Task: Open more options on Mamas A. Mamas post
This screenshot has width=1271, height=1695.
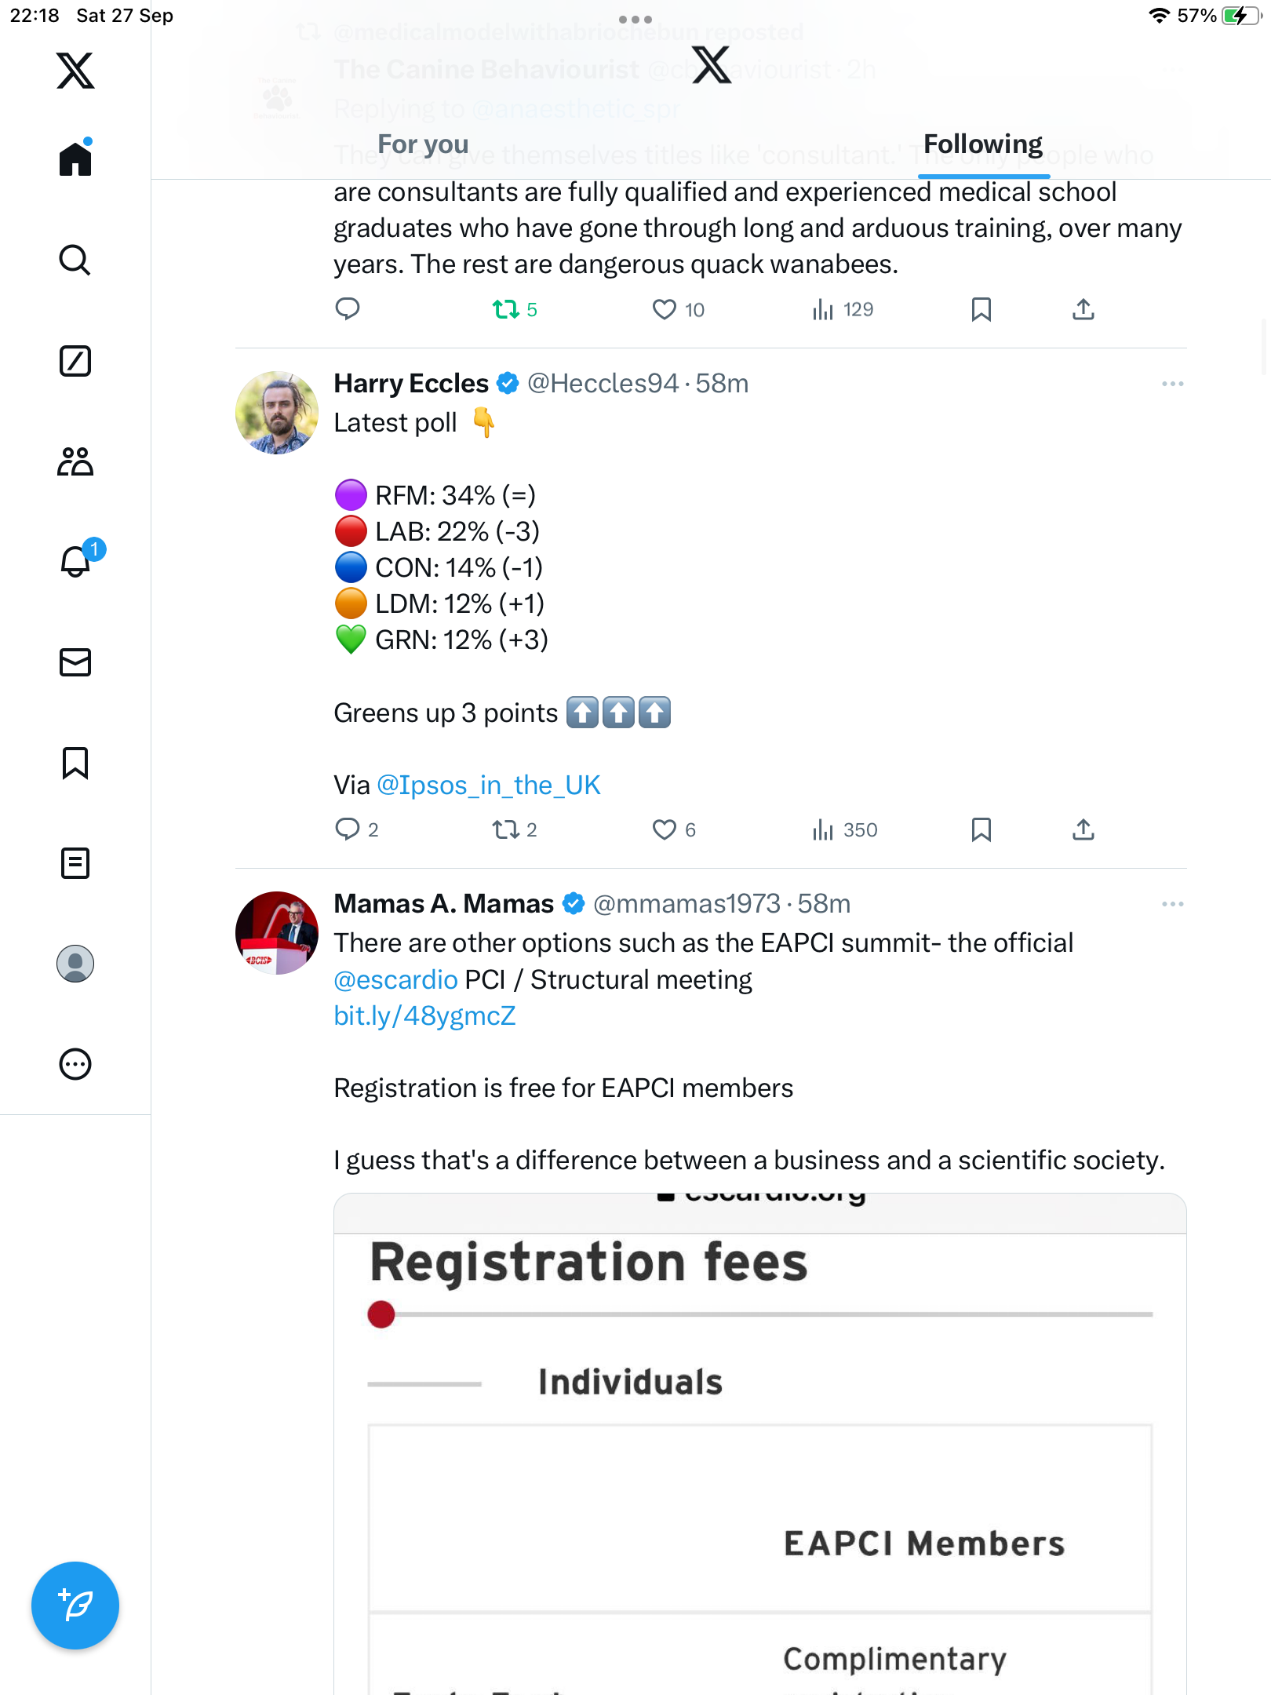Action: [x=1172, y=904]
